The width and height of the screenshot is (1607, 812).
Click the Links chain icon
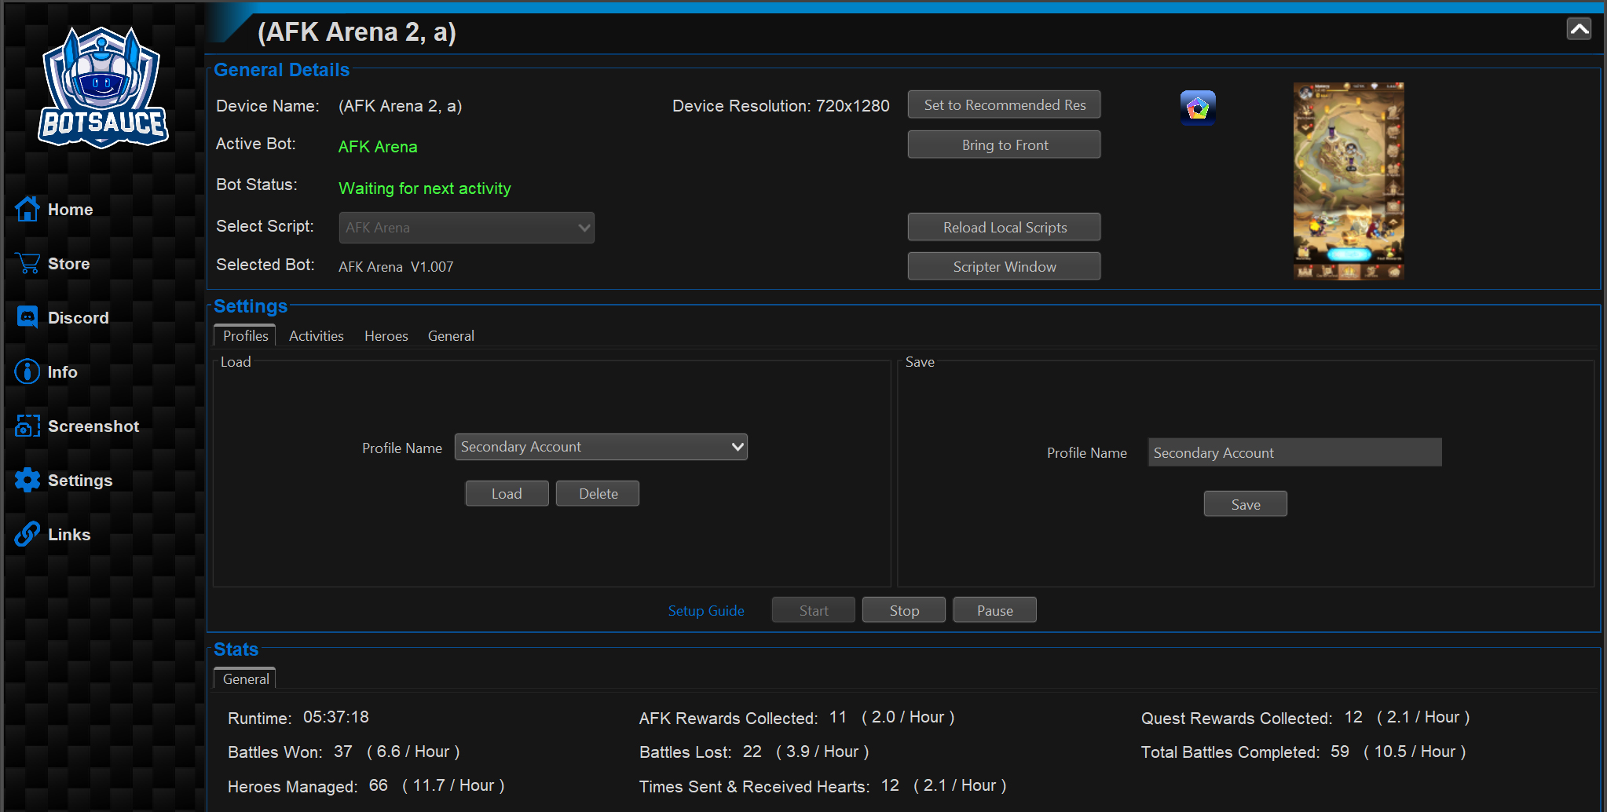27,534
